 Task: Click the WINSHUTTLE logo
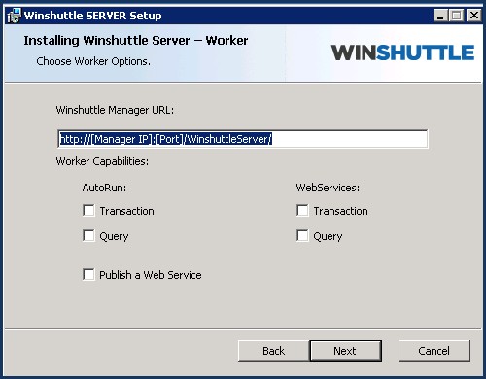(402, 52)
